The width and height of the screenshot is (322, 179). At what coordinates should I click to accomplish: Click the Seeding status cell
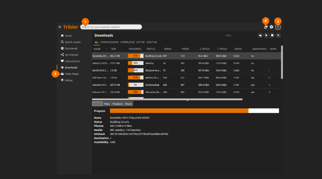pos(150,63)
